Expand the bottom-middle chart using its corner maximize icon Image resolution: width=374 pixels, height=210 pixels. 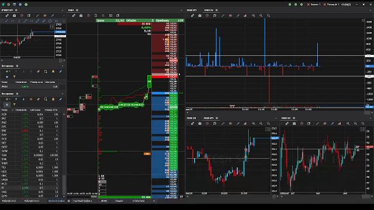coord(268,129)
